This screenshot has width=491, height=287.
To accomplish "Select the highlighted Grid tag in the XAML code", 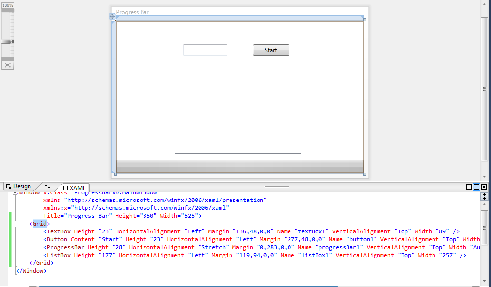I will pos(39,223).
